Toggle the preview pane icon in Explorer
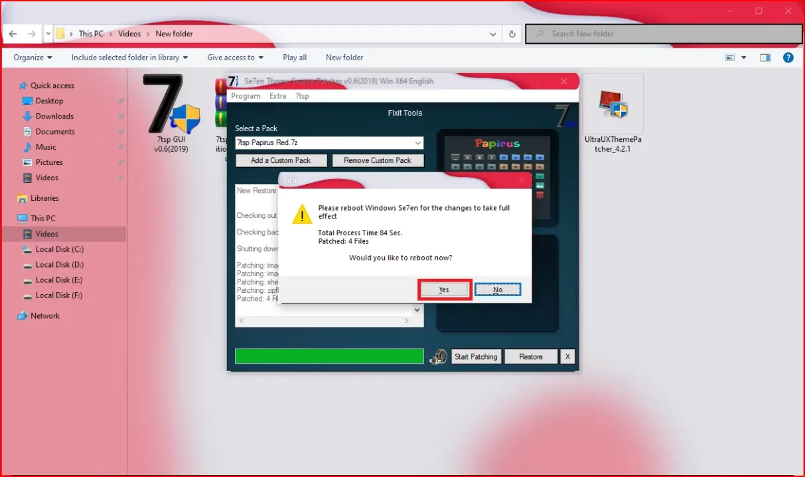Image resolution: width=805 pixels, height=477 pixels. [765, 58]
